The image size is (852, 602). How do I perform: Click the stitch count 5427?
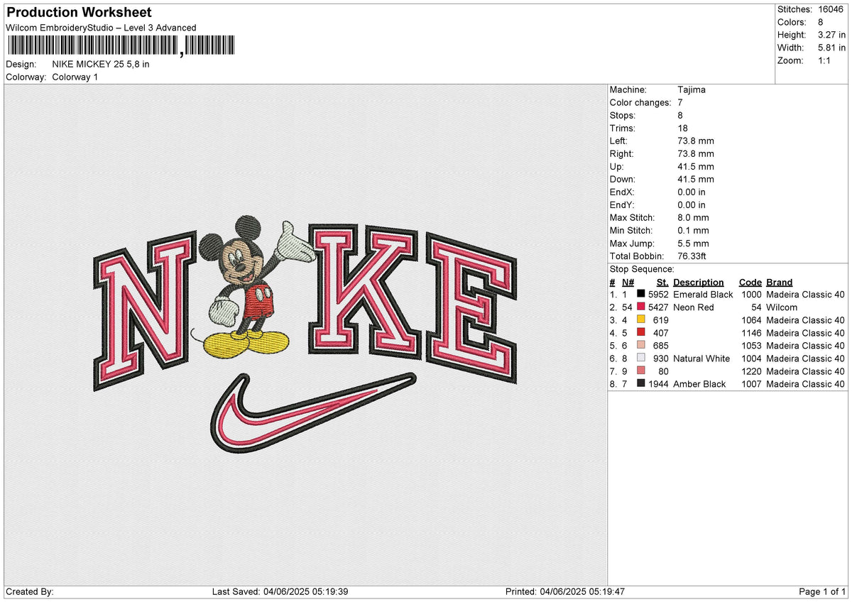tap(658, 307)
